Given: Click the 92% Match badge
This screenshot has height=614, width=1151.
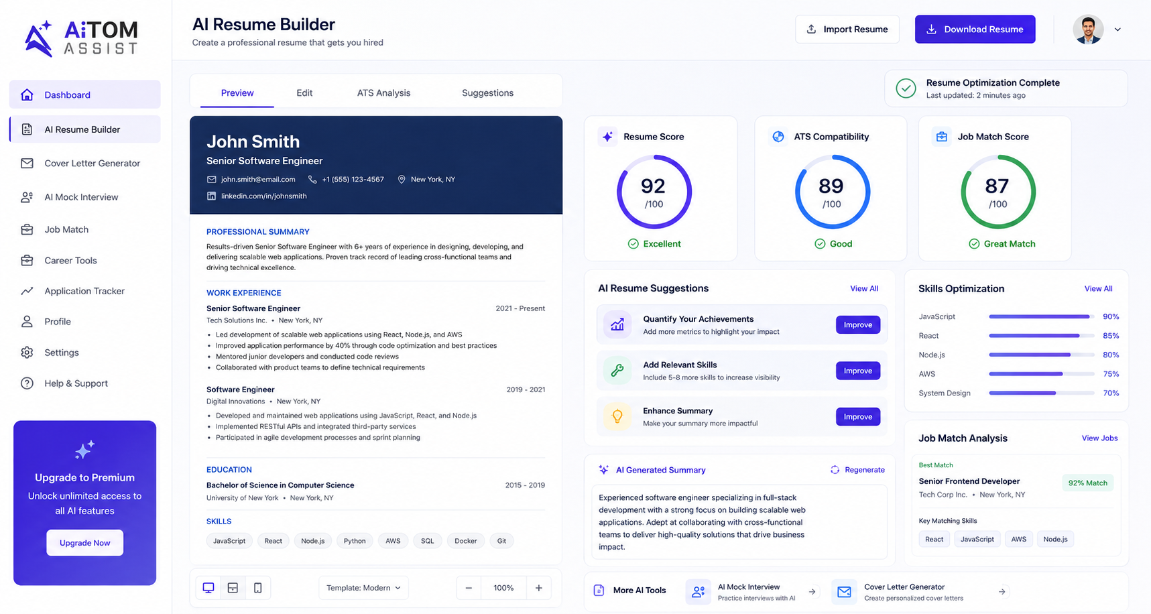Looking at the screenshot, I should (x=1087, y=483).
